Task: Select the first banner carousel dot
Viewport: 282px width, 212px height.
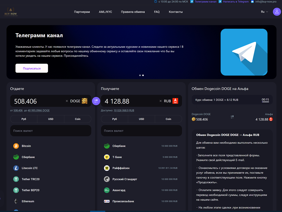Action: (140, 75)
